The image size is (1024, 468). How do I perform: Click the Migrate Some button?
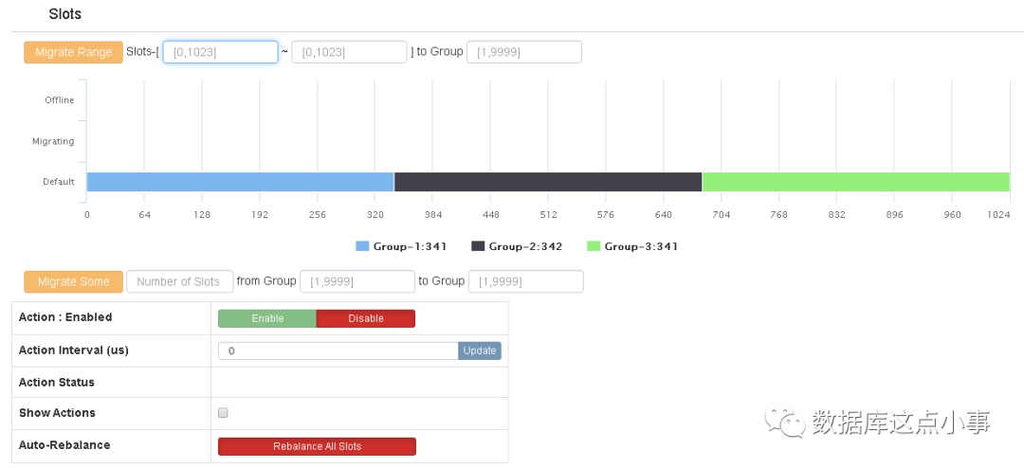tap(73, 282)
